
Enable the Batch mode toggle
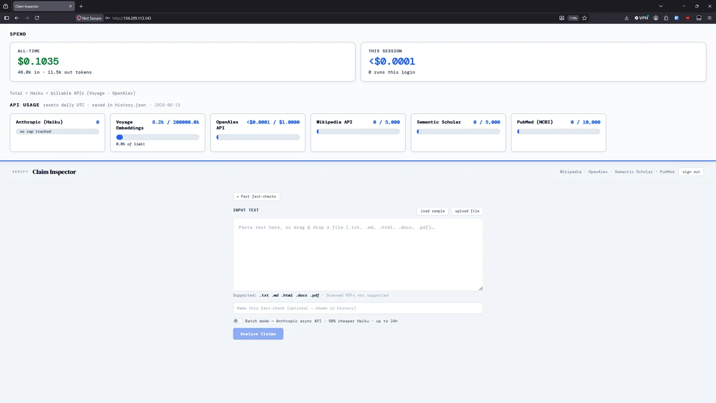coord(238,321)
